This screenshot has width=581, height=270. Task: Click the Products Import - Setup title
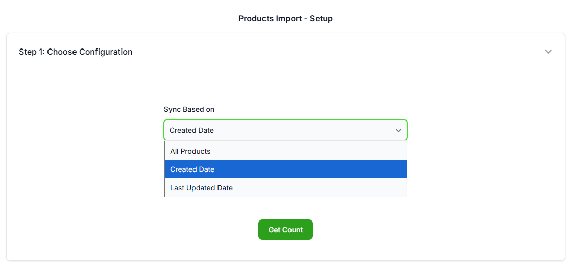pos(285,19)
